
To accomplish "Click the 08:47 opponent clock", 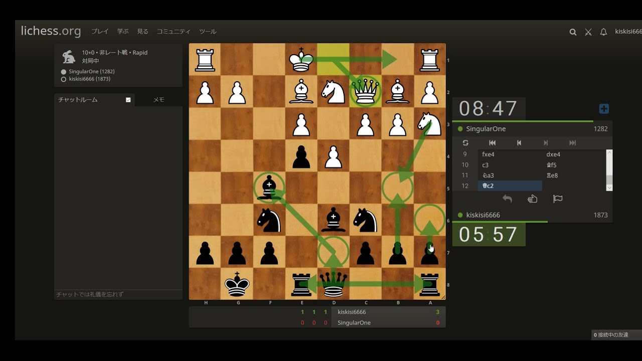I will (x=489, y=108).
